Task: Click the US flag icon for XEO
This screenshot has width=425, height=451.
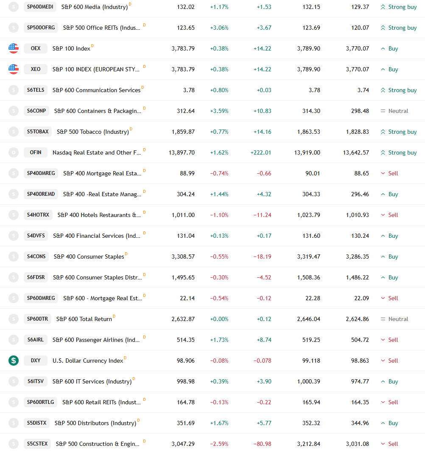Action: tap(14, 69)
